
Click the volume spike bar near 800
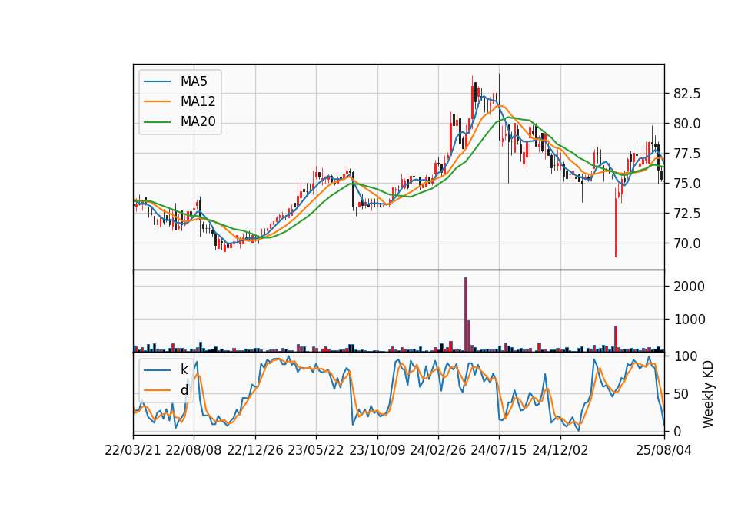[x=616, y=339]
